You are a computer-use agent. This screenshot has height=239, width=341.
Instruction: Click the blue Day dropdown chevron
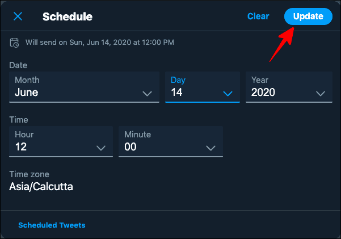tap(228, 94)
